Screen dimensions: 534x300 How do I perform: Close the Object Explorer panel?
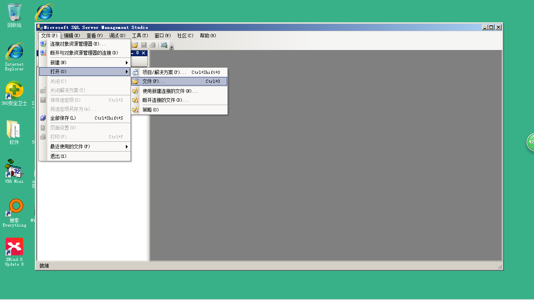[x=143, y=53]
